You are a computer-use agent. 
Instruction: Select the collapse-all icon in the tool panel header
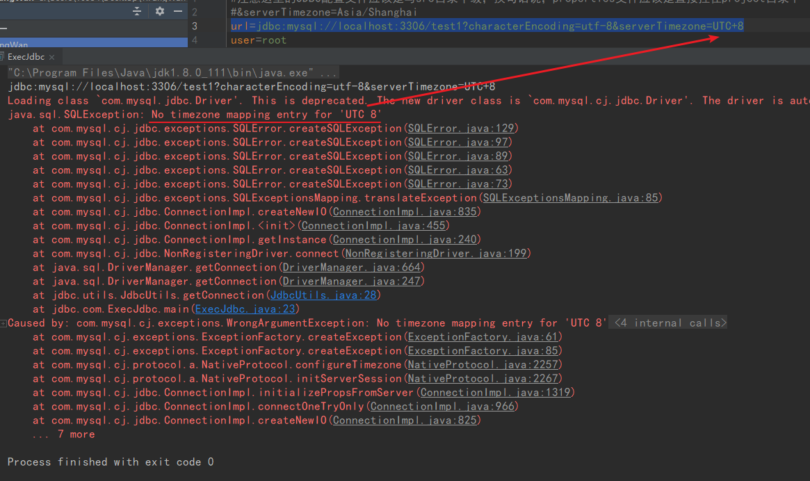[x=136, y=11]
